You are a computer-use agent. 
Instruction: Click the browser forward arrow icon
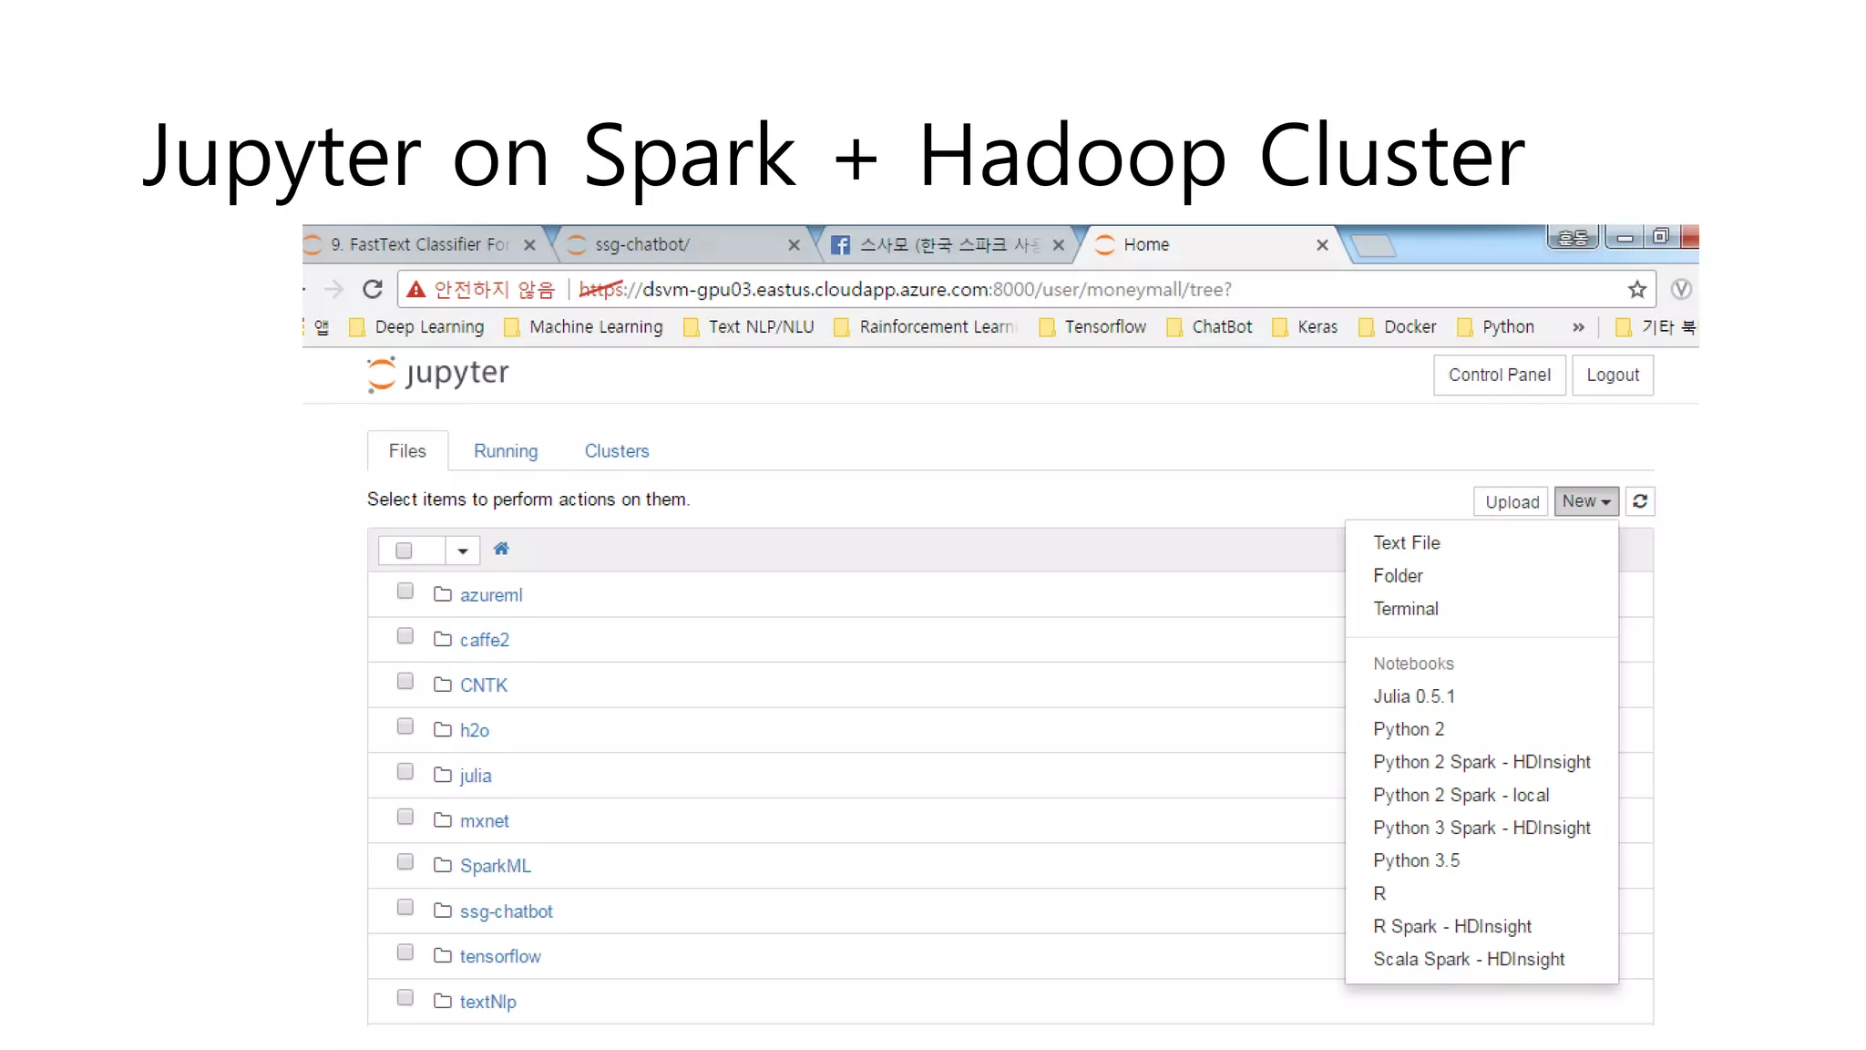[x=333, y=290]
